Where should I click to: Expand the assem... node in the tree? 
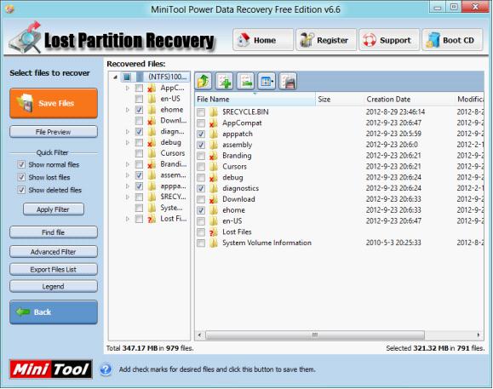point(128,175)
